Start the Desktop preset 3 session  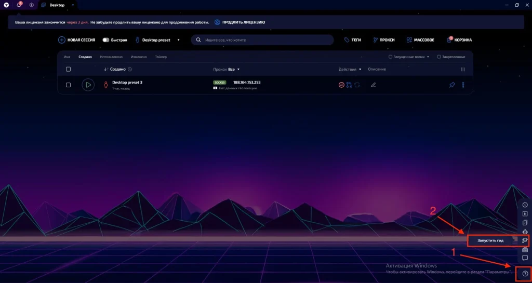coord(88,85)
